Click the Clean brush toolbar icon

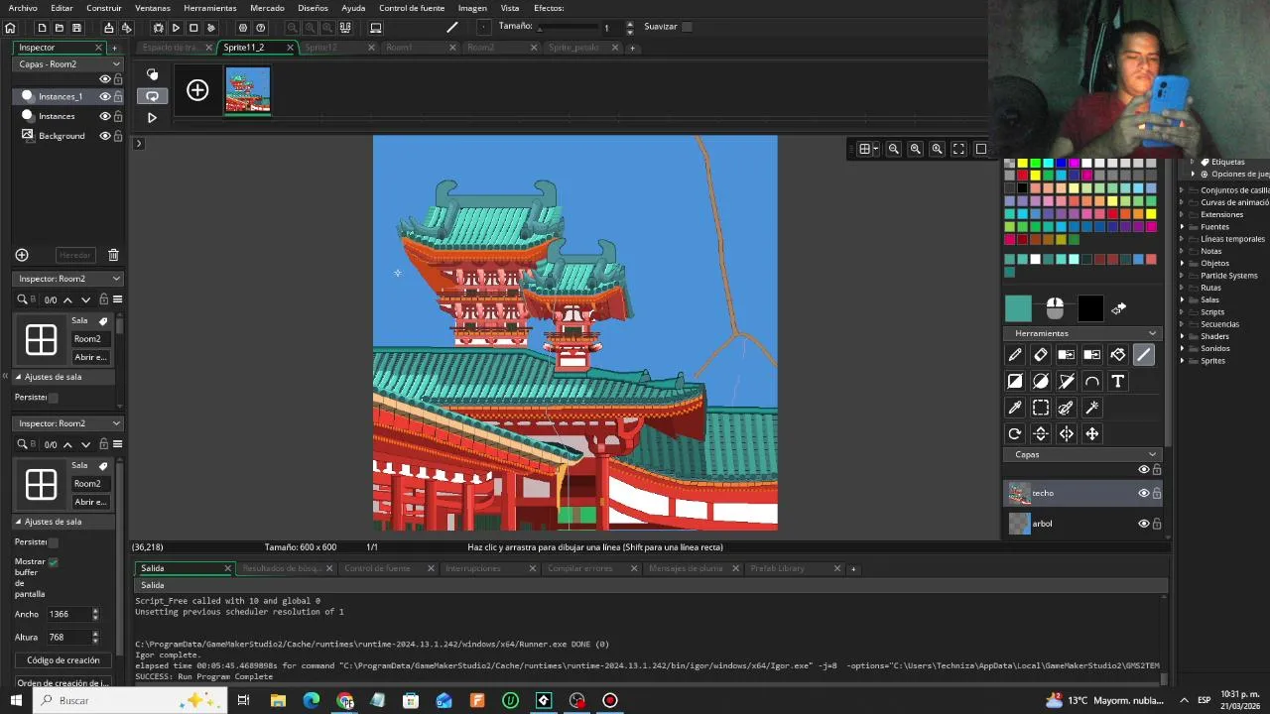tap(211, 28)
